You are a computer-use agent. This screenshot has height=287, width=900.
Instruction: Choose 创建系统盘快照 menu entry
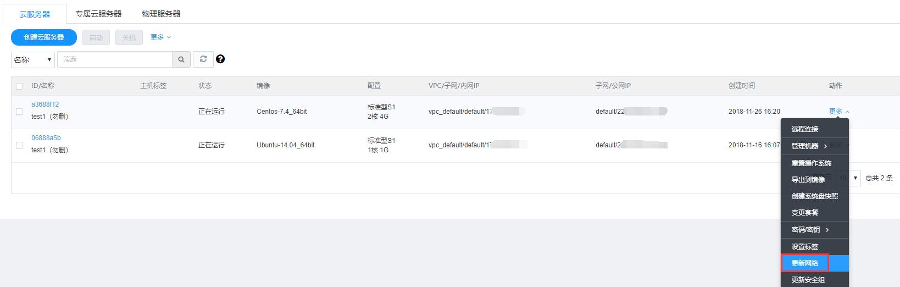pos(815,196)
